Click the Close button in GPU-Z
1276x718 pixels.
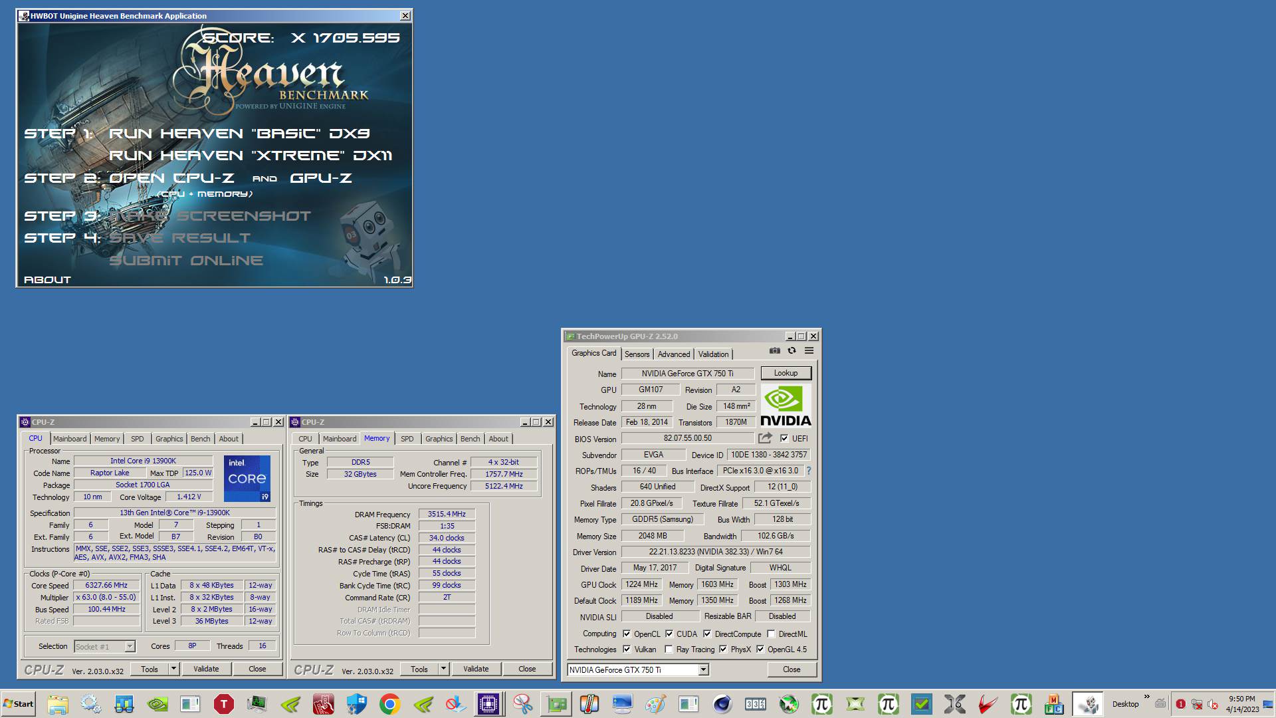pos(792,669)
